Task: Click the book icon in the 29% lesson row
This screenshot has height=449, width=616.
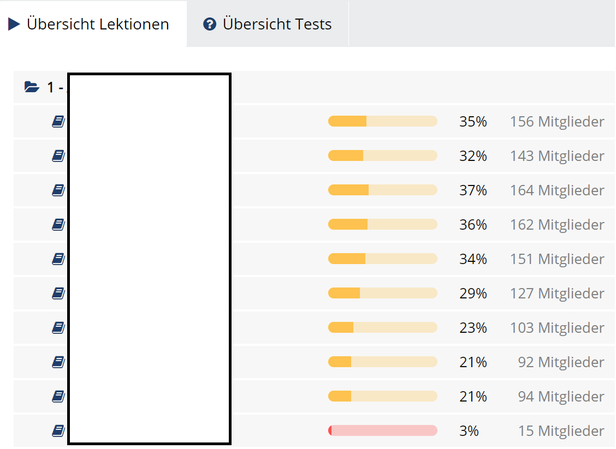Action: [x=58, y=293]
